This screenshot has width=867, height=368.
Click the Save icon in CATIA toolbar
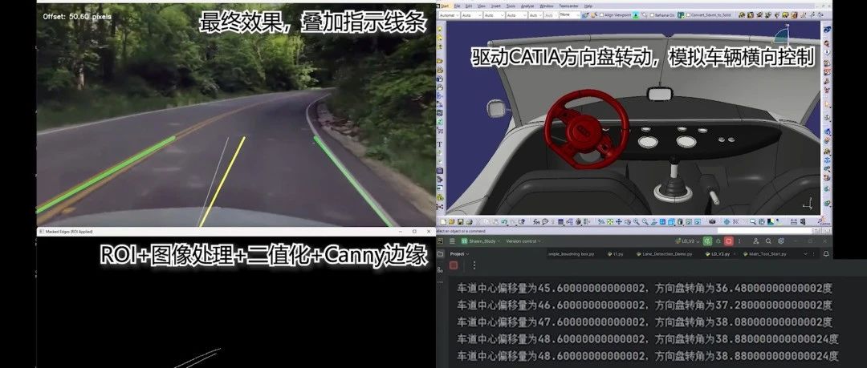(x=461, y=221)
